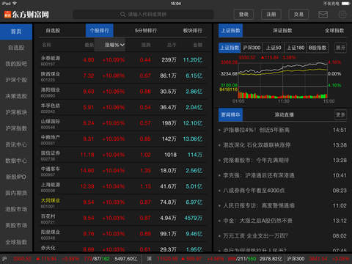Image resolution: width=352 pixels, height=264 pixels.
Task: Sort by the 金额 amount column header
Action: [197, 45]
